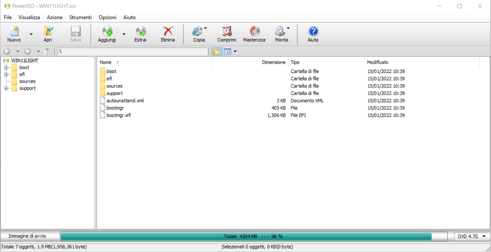The height and width of the screenshot is (252, 491).
Task: Open the Back history dropdown arrow
Action: point(17,51)
